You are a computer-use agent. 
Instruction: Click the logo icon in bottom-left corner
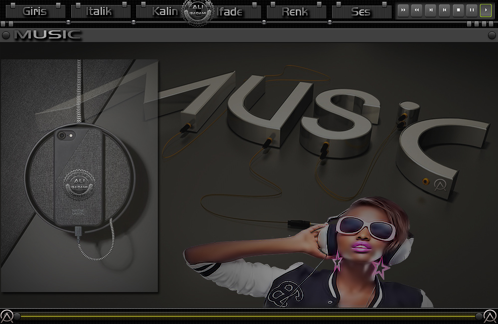(x=6, y=316)
